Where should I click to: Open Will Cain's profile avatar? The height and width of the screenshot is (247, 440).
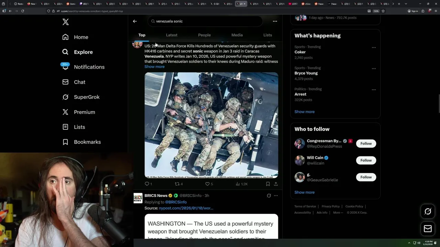pyautogui.click(x=299, y=160)
